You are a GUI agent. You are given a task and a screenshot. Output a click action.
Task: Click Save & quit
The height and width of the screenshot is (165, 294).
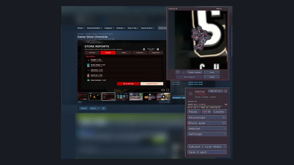(207, 152)
